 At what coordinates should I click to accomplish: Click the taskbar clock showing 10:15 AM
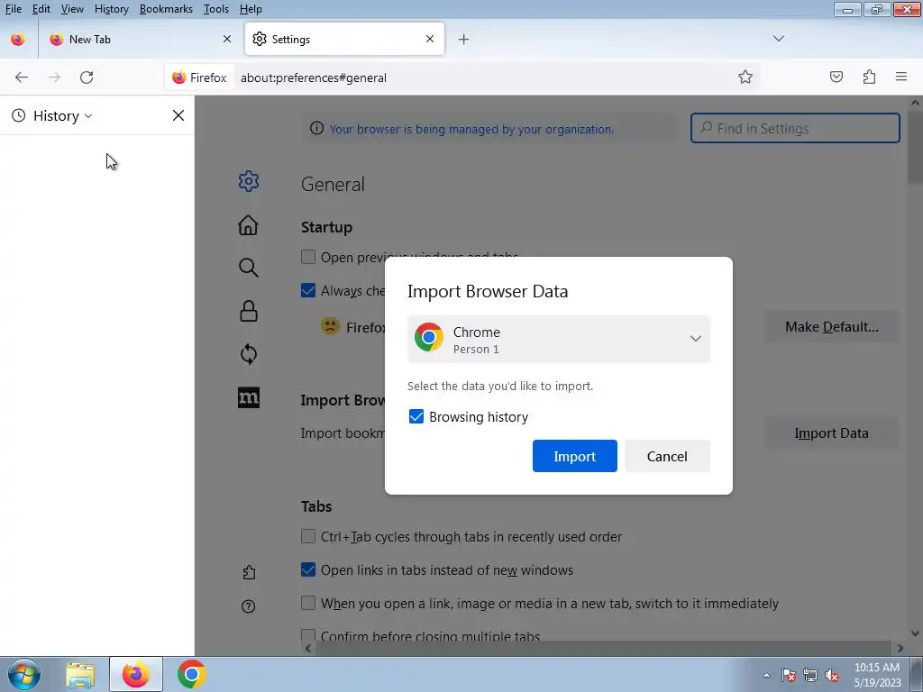[877, 675]
